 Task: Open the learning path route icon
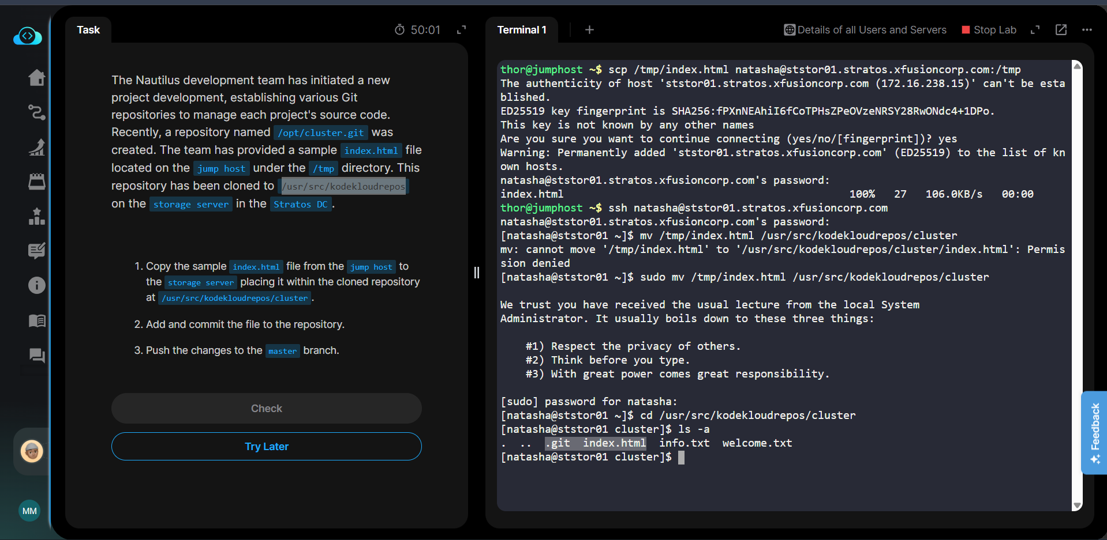[x=36, y=112]
